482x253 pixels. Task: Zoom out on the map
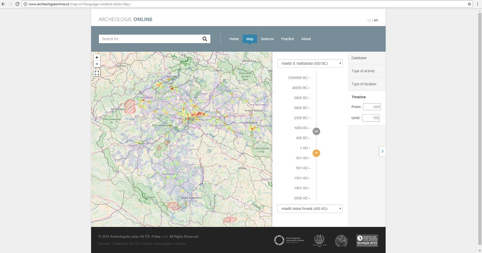click(97, 64)
